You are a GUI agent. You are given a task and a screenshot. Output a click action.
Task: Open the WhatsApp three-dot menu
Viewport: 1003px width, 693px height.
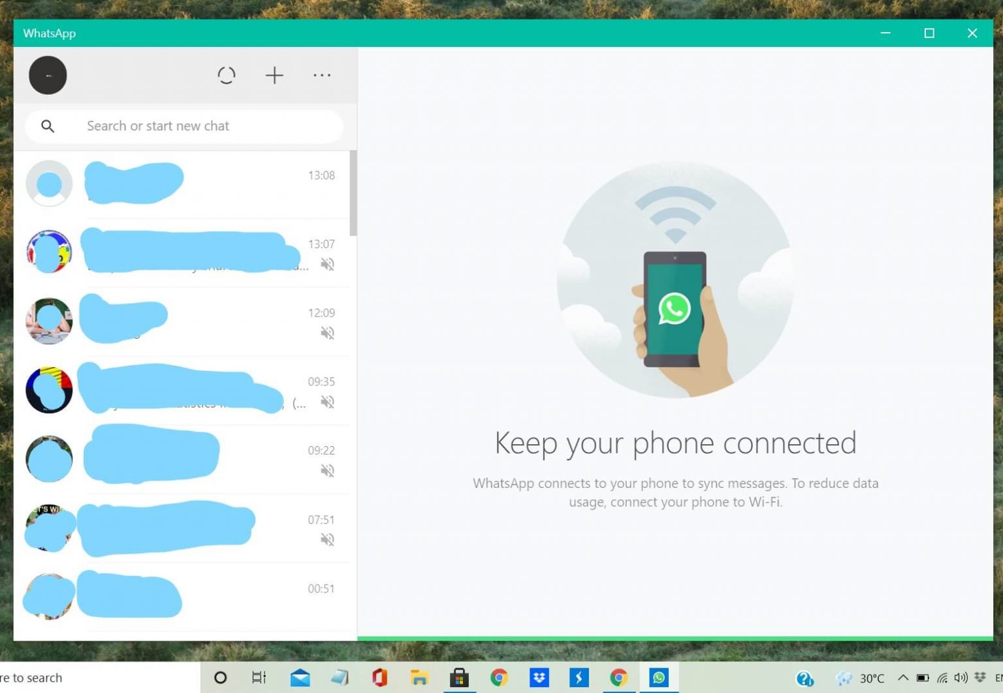tap(321, 74)
